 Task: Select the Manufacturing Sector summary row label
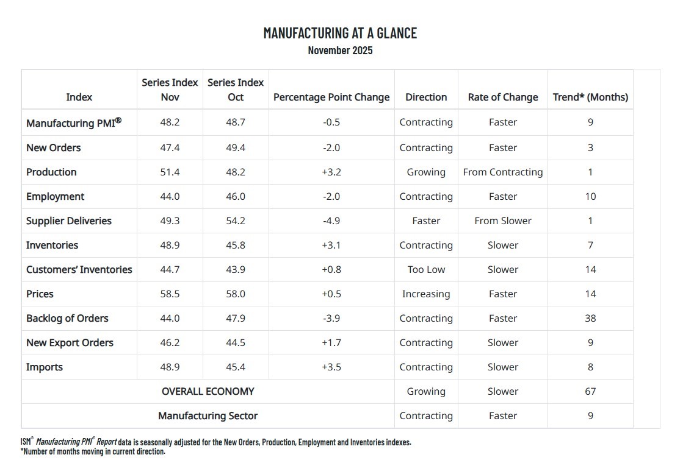coord(208,415)
